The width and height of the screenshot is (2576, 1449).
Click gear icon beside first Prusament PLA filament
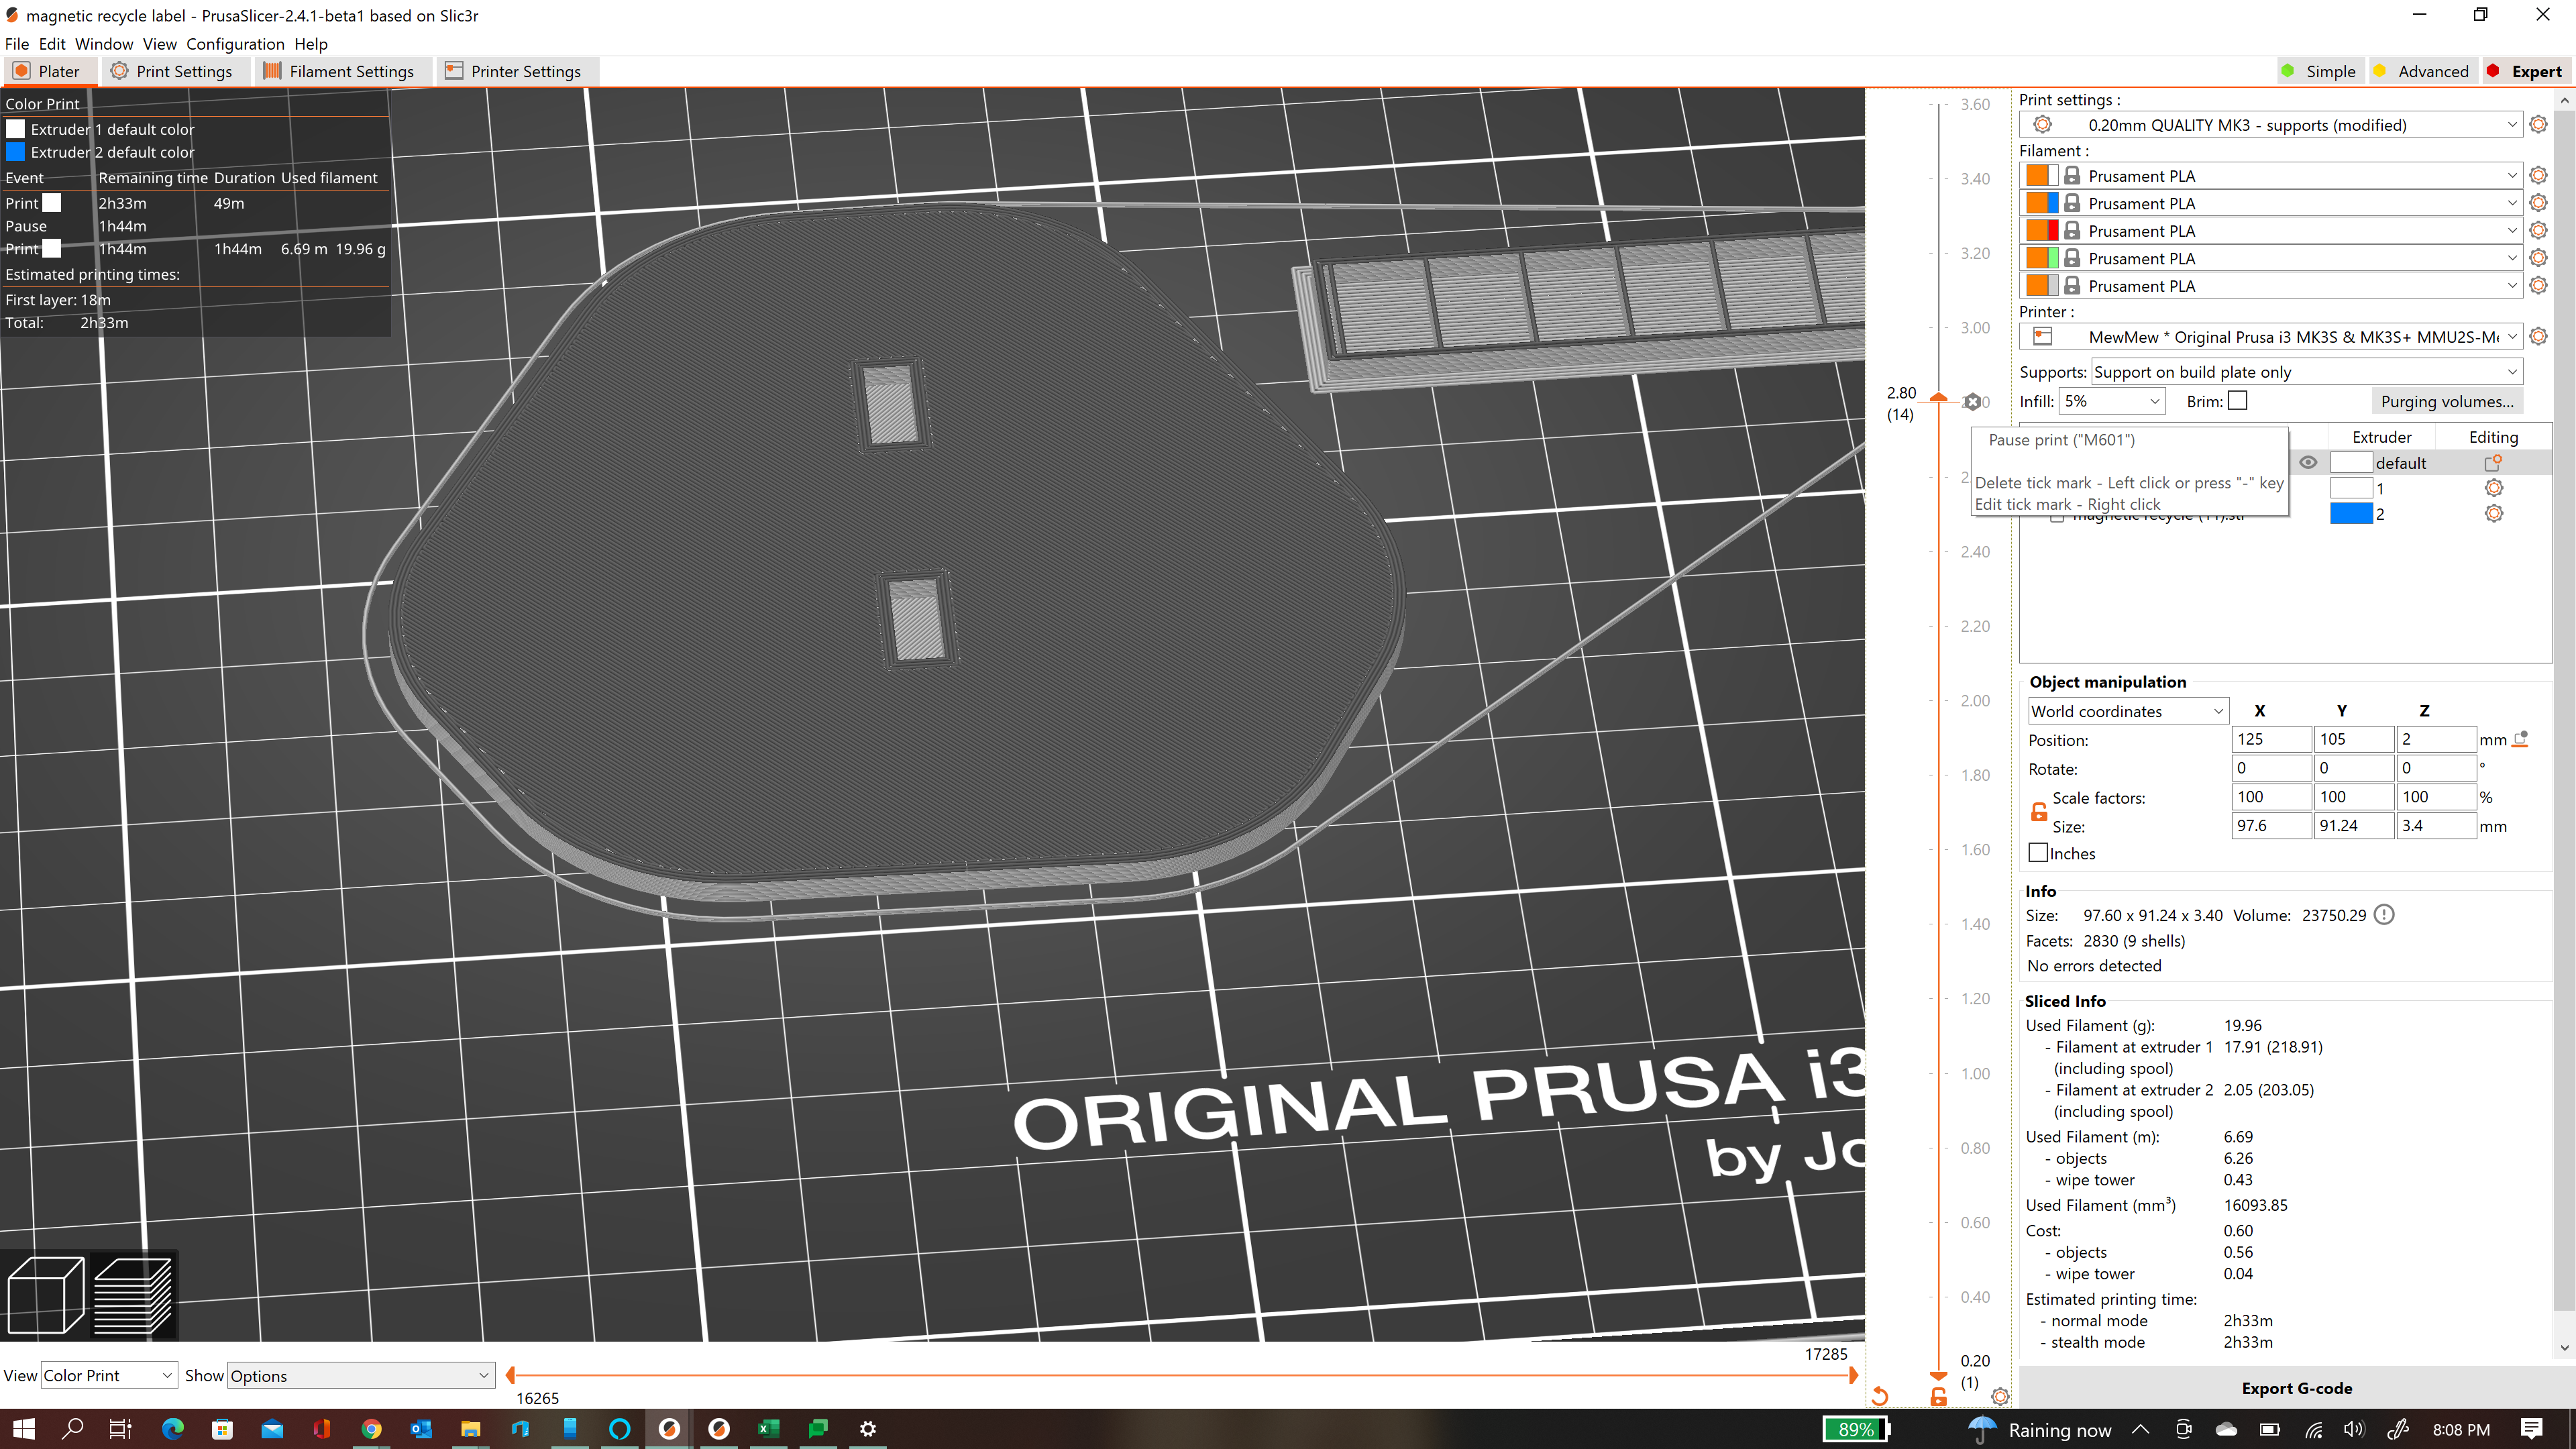click(2539, 175)
